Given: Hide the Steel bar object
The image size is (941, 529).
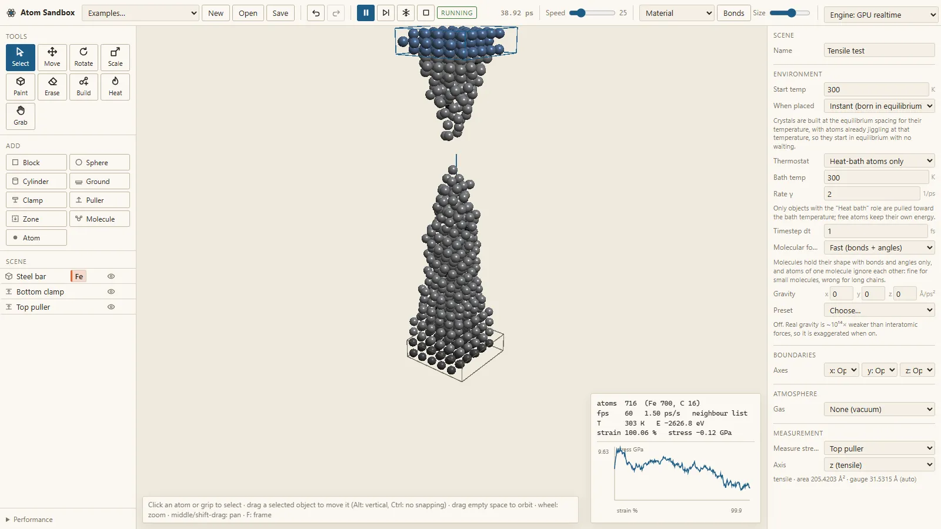Looking at the screenshot, I should [x=111, y=276].
